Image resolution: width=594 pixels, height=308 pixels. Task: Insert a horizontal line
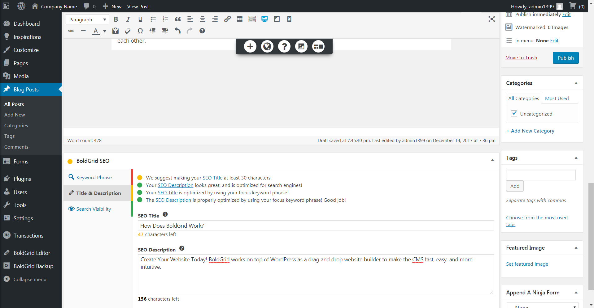[x=83, y=31]
